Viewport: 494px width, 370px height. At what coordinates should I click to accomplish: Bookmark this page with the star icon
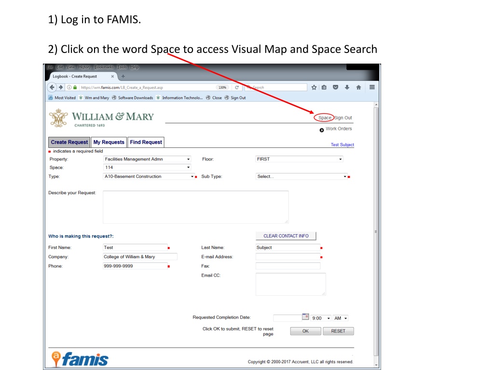pos(314,88)
